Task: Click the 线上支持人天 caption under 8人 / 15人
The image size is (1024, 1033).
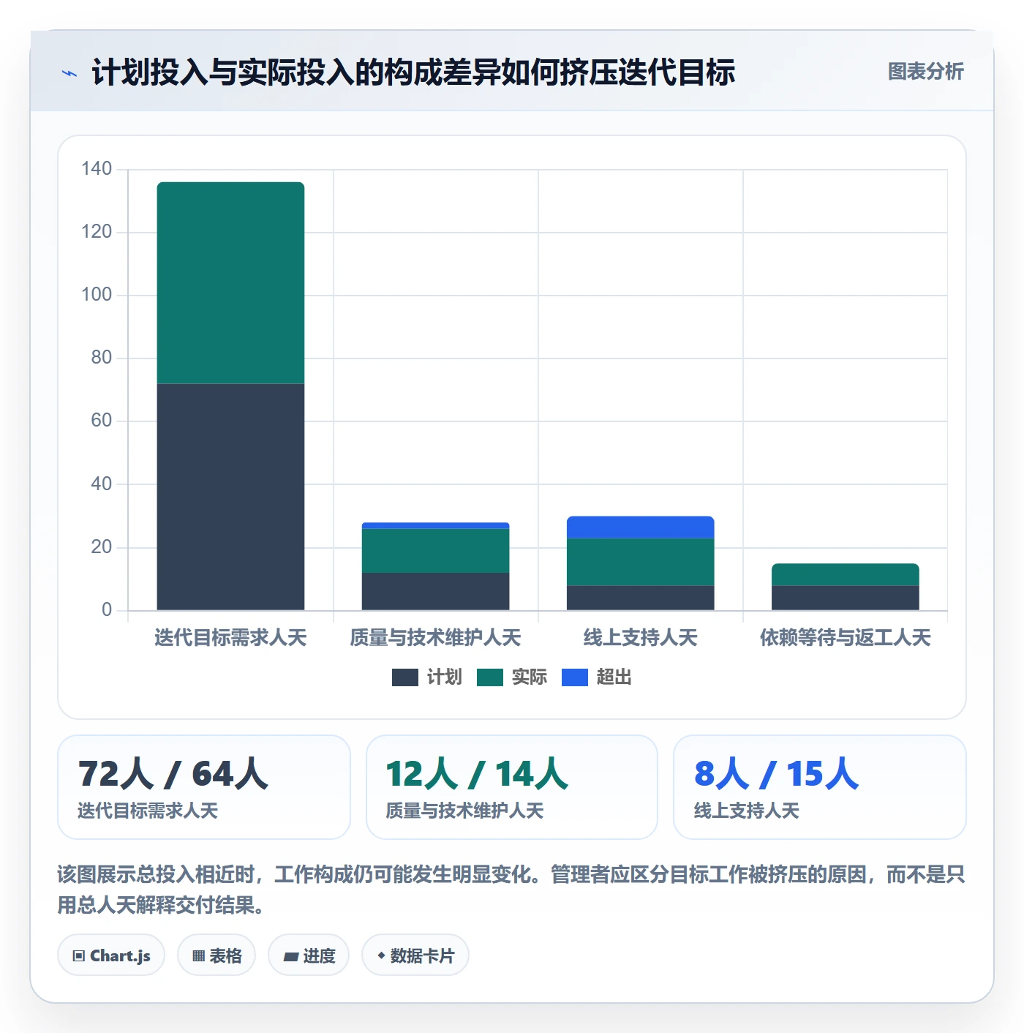Action: 746,811
